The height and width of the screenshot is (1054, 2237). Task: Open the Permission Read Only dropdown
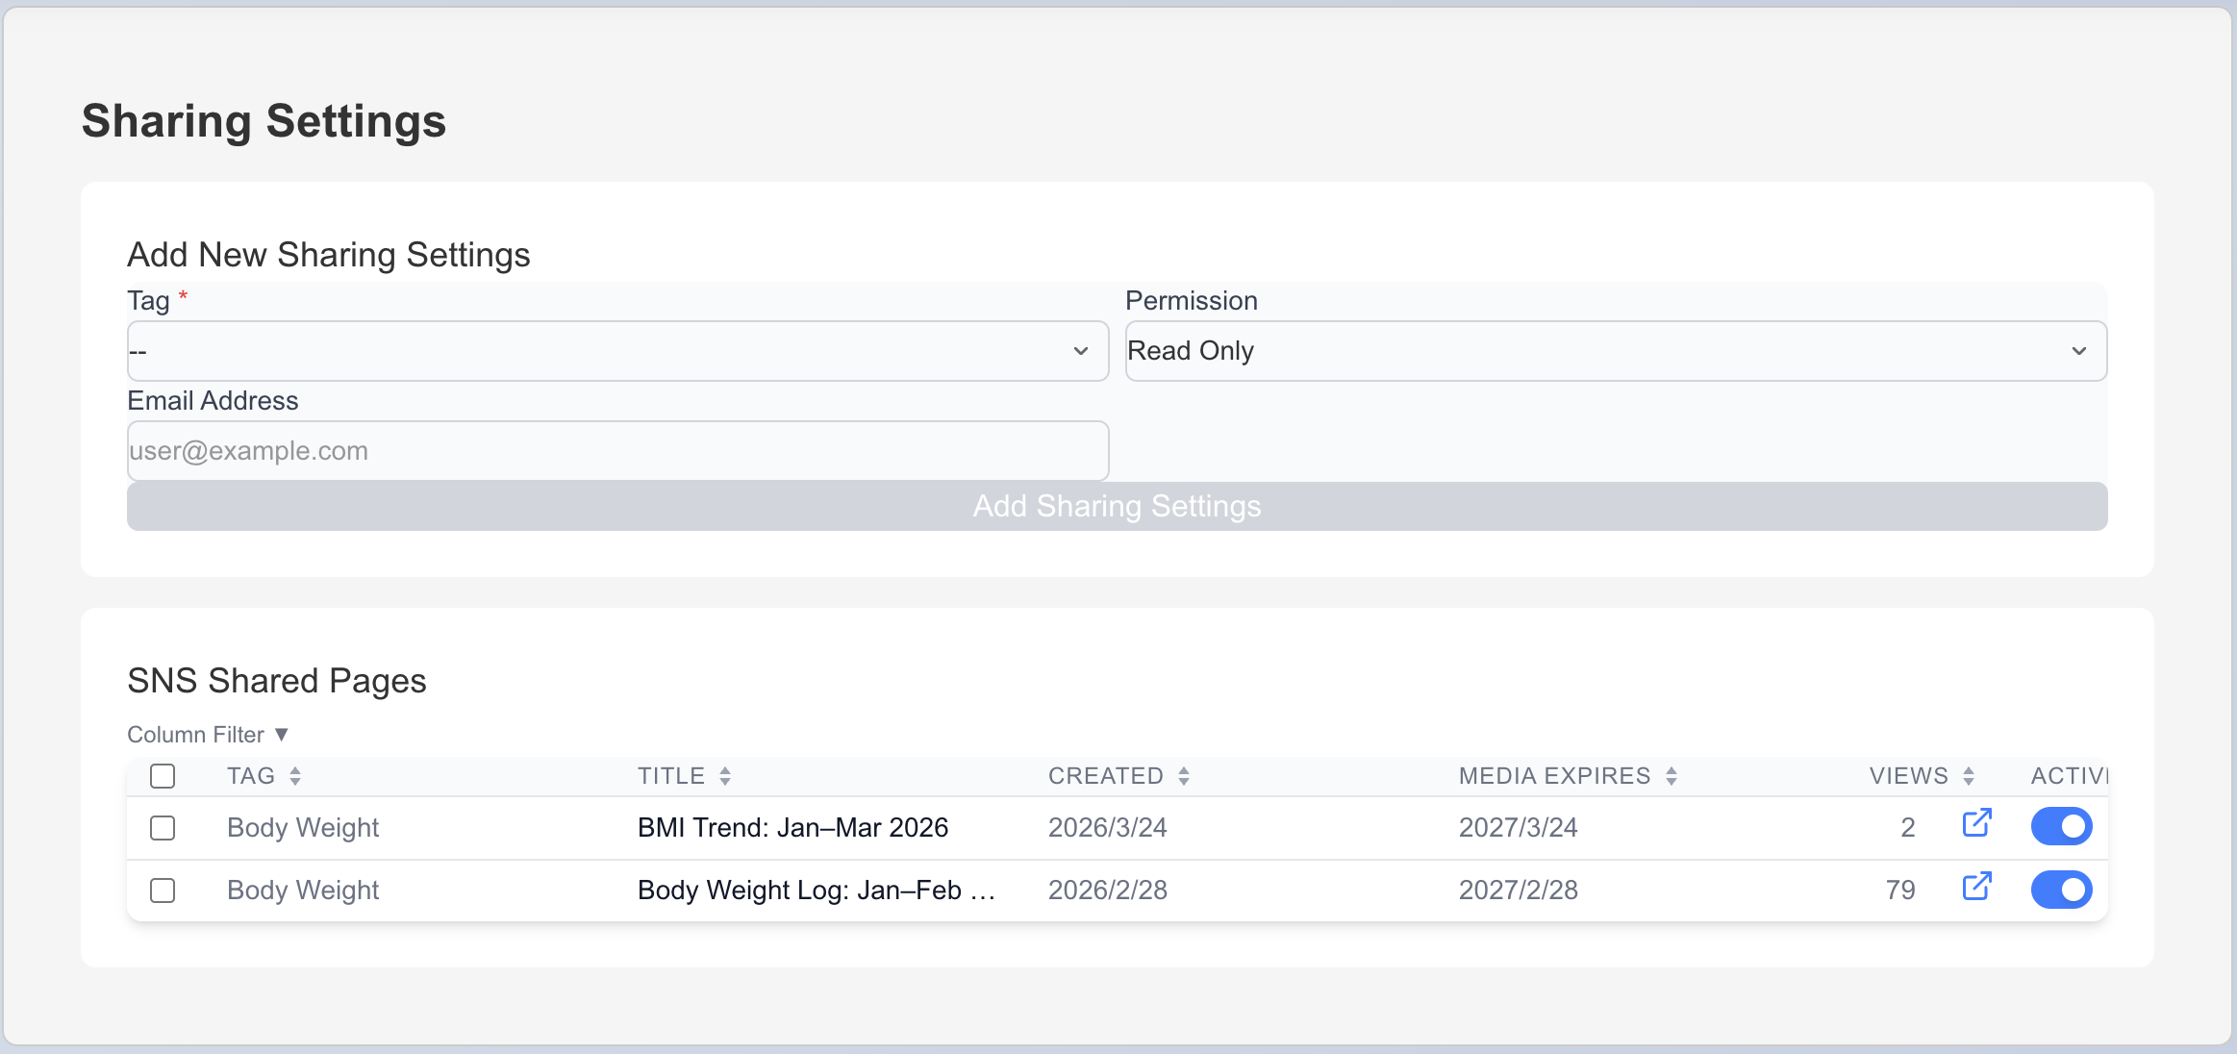(x=1616, y=351)
